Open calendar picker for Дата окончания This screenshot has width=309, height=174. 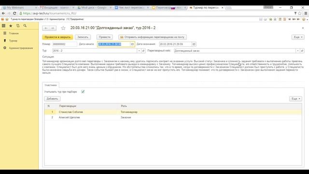pyautogui.click(x=194, y=44)
